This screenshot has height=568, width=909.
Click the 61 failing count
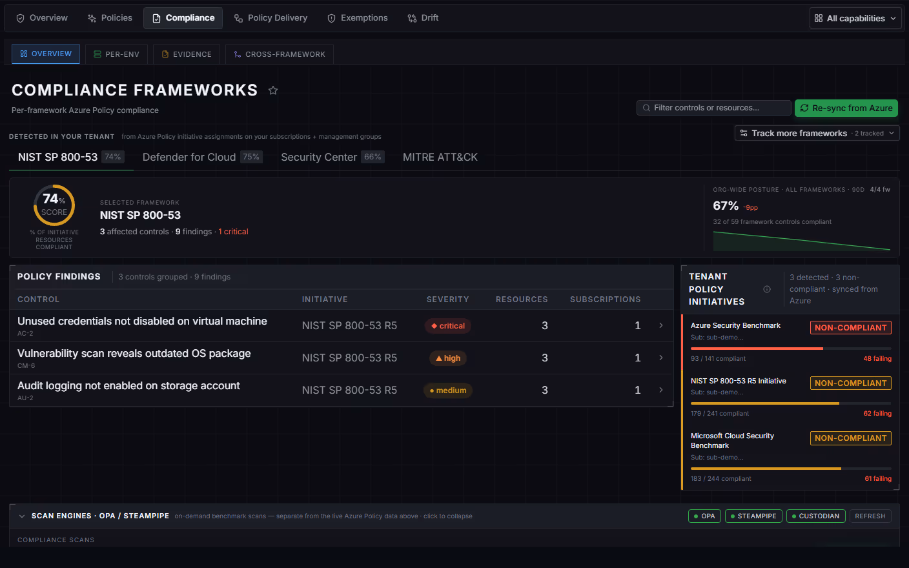tap(878, 479)
